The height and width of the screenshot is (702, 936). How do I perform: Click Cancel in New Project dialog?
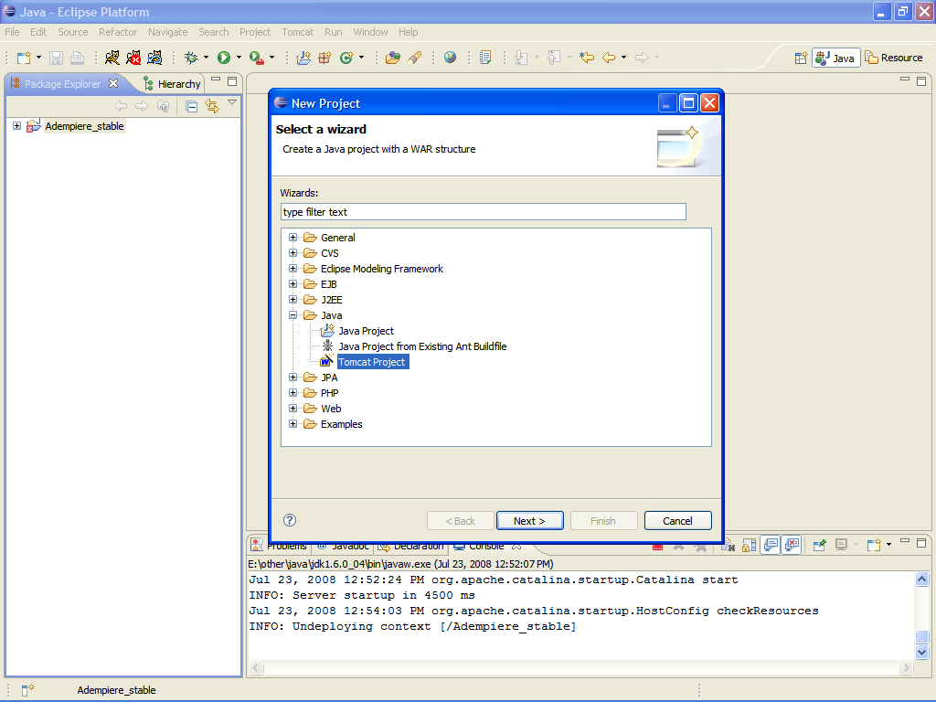coord(677,521)
